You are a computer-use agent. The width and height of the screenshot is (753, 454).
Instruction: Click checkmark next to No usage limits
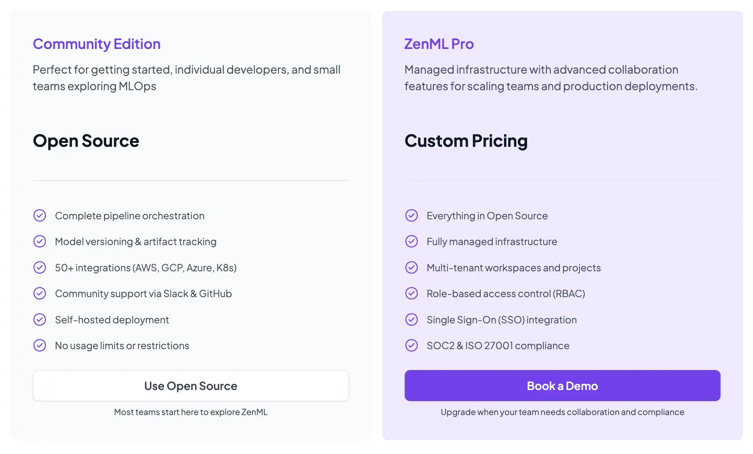[40, 346]
